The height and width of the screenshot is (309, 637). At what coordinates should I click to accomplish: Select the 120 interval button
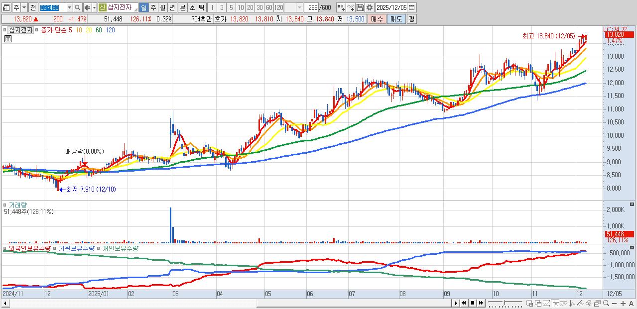(x=279, y=7)
